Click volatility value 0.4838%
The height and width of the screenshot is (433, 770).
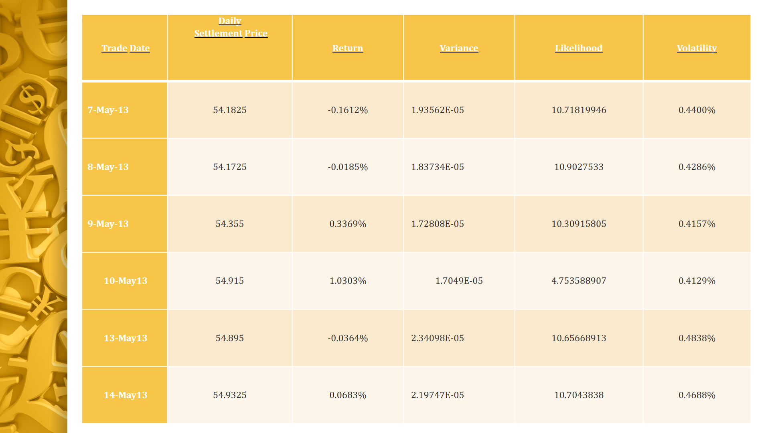(697, 338)
